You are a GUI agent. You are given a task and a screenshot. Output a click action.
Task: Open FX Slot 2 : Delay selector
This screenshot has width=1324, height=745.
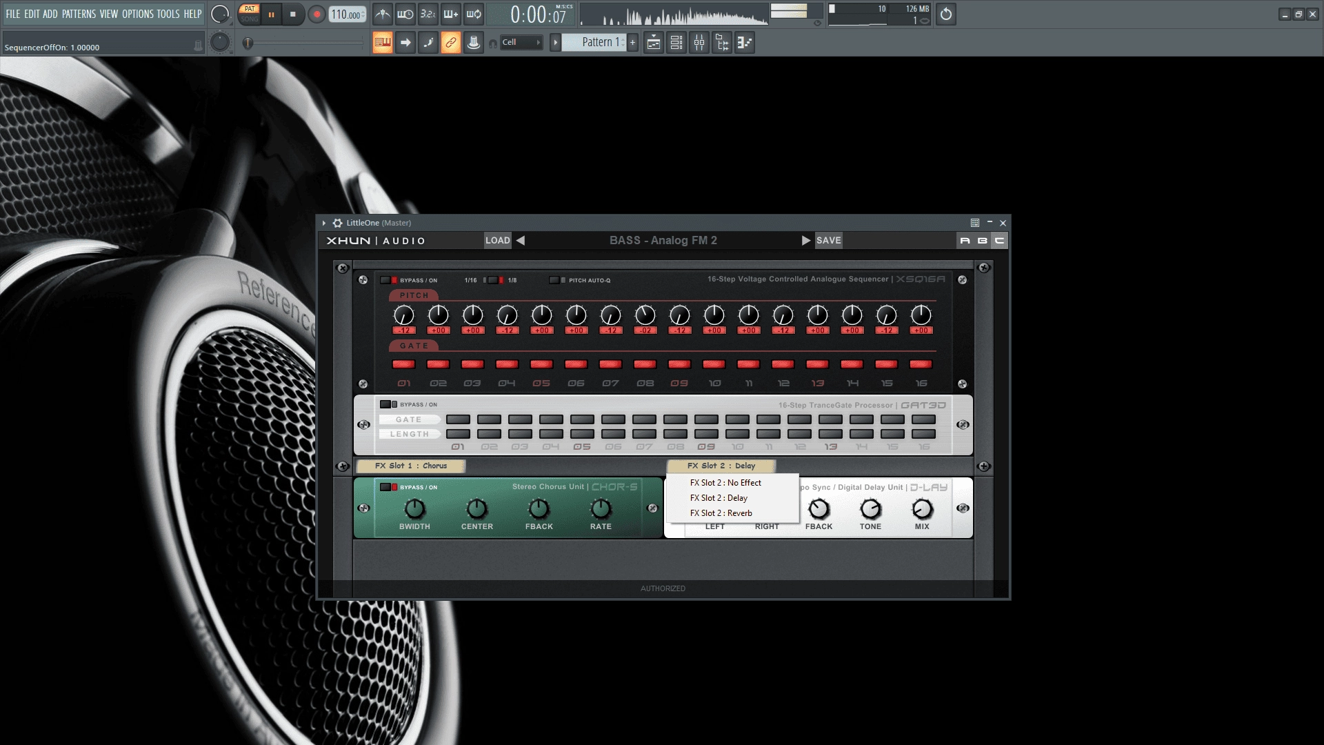tap(721, 466)
